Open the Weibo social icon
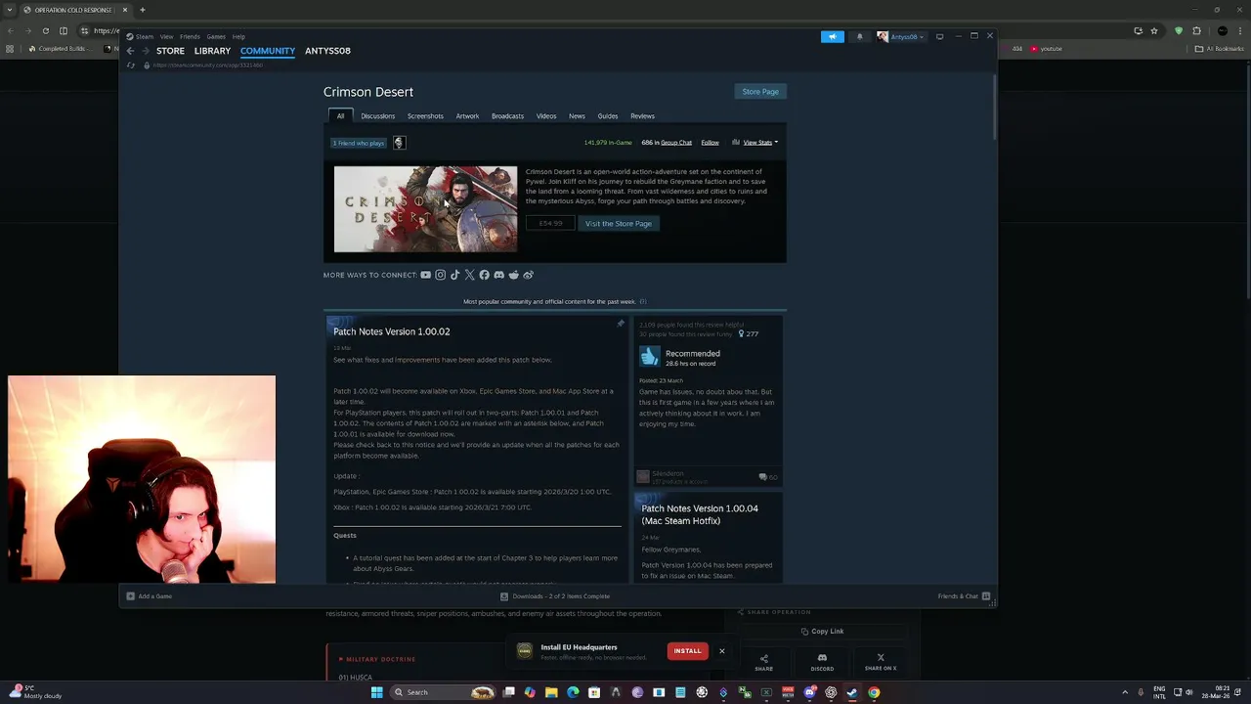The width and height of the screenshot is (1251, 704). 528,275
